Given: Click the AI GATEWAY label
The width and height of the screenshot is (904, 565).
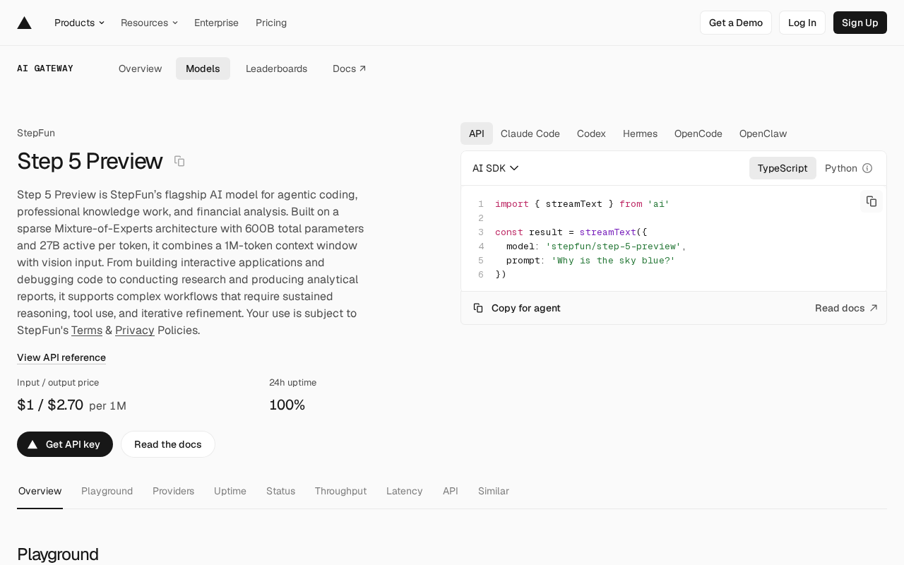Looking at the screenshot, I should 45,69.
